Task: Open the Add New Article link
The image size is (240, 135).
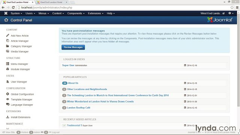Action: coord(19,36)
